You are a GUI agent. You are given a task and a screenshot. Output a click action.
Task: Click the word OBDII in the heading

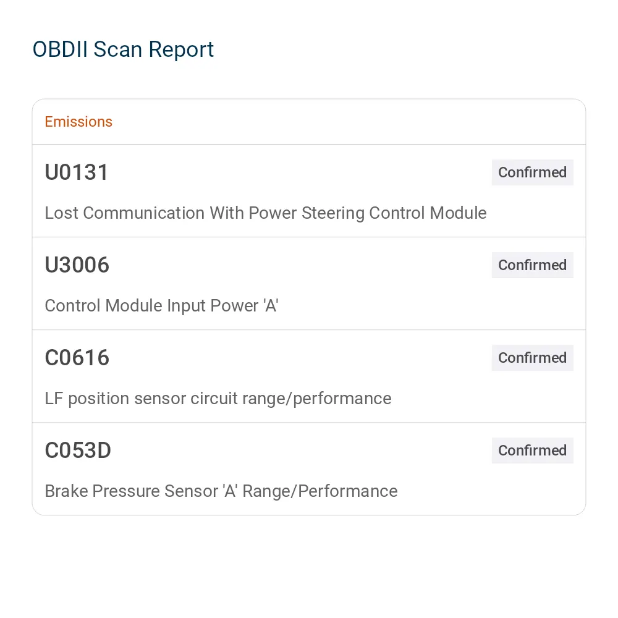60,49
